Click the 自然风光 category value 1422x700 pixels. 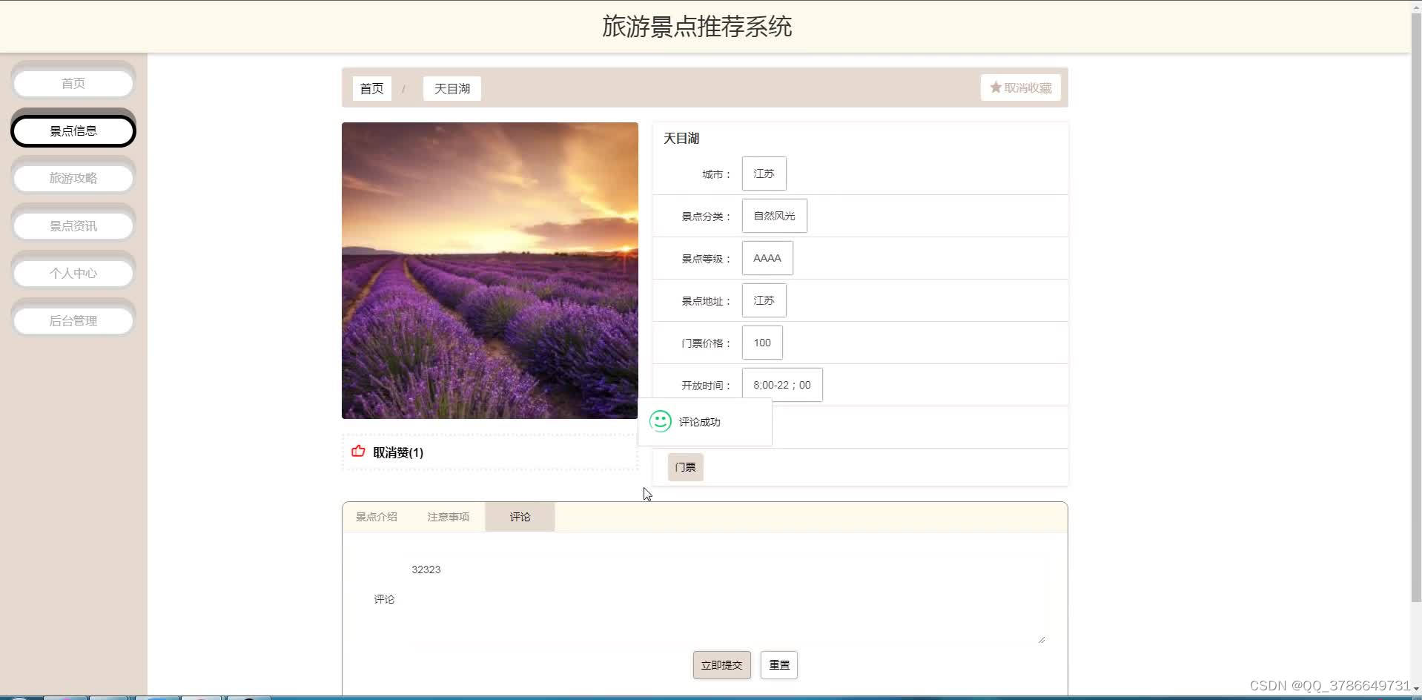coord(775,216)
